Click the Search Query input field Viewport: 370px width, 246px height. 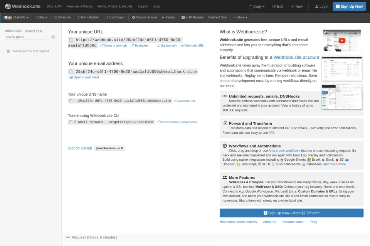point(27,37)
